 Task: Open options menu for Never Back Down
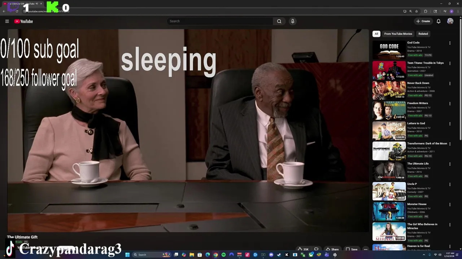[x=450, y=83]
